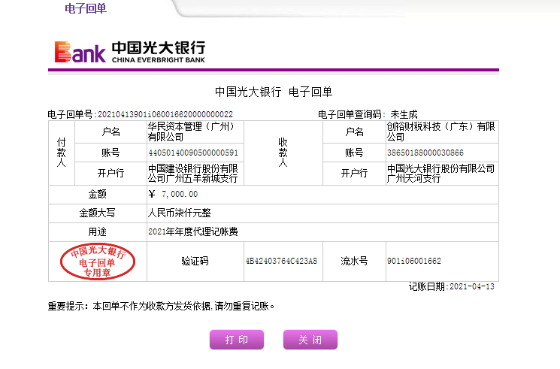Select the 电子回单 tab at top
The height and width of the screenshot is (369, 560).
click(x=86, y=8)
